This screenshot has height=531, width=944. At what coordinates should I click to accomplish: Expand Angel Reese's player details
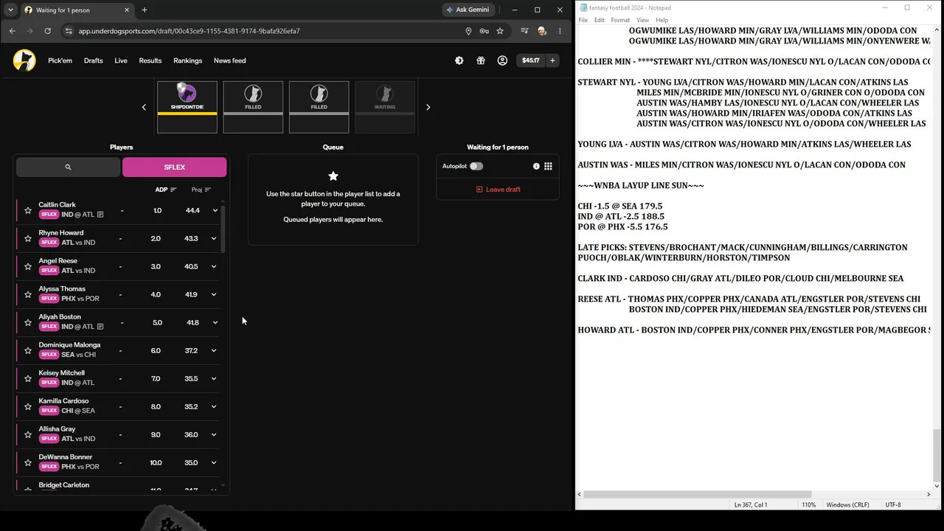[214, 266]
